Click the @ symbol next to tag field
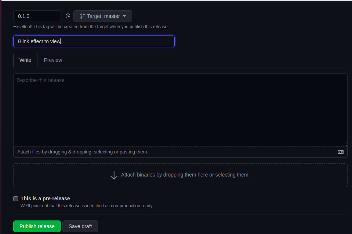The width and height of the screenshot is (352, 234). point(68,16)
